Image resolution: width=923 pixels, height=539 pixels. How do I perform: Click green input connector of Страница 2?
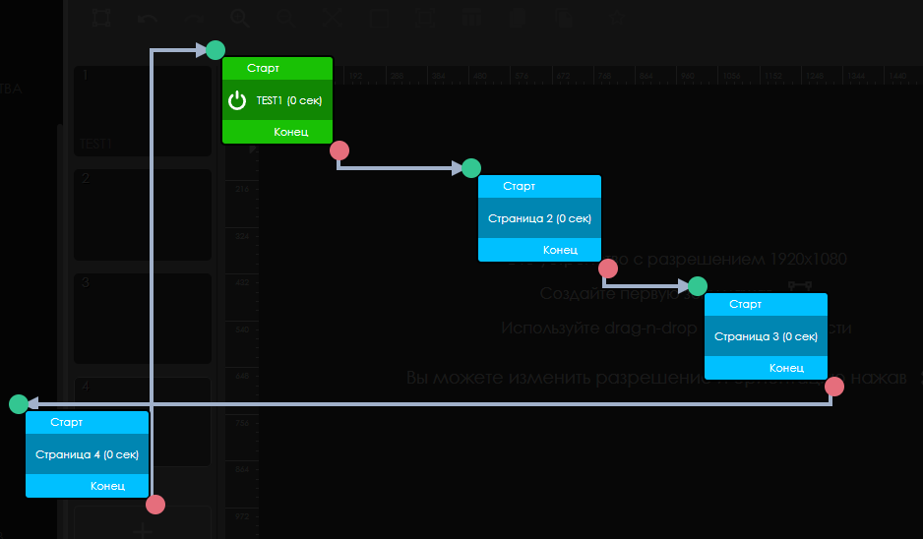tap(471, 168)
